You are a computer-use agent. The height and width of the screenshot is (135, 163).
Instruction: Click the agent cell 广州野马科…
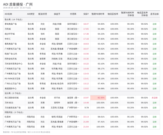pyautogui.click(x=73, y=108)
